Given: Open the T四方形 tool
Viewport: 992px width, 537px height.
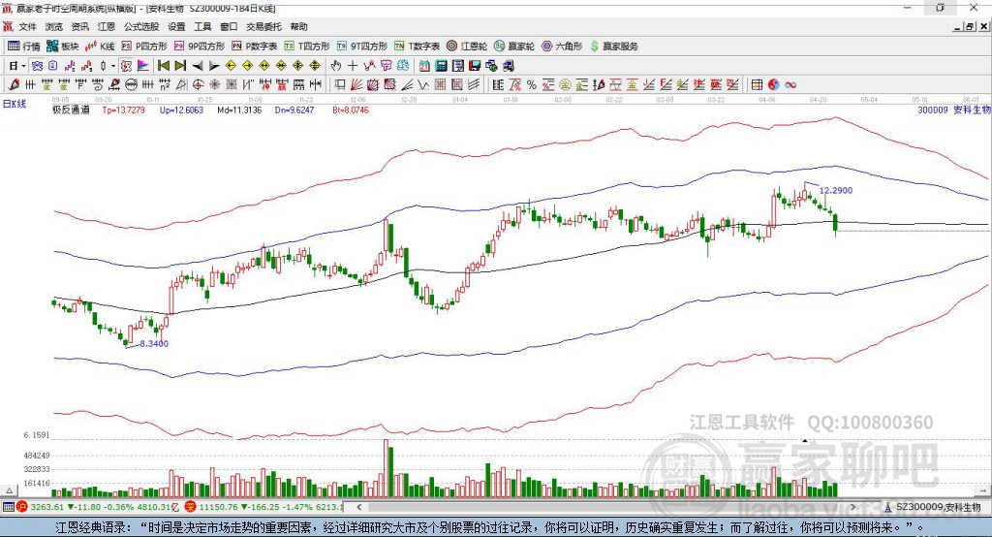Looking at the screenshot, I should click(307, 47).
